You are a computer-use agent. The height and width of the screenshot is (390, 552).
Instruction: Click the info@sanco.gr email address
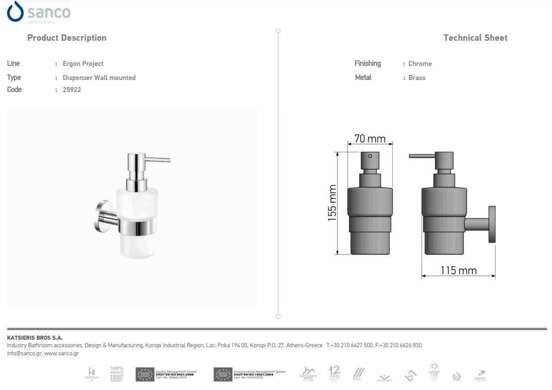click(24, 353)
